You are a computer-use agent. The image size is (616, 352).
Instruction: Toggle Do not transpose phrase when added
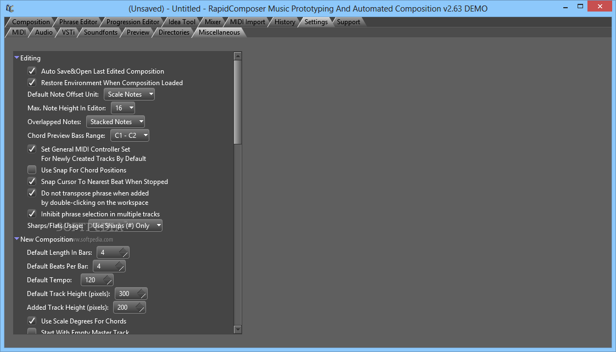[x=32, y=193]
